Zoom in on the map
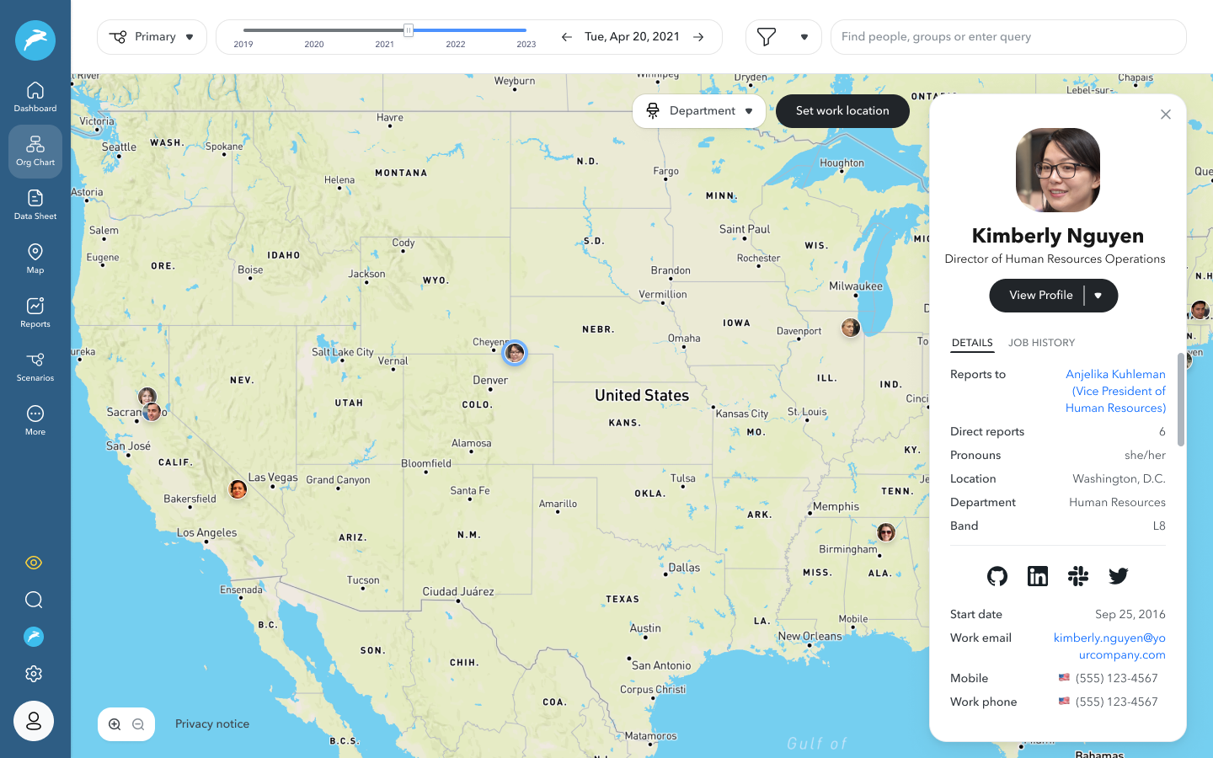The height and width of the screenshot is (758, 1213). (114, 723)
